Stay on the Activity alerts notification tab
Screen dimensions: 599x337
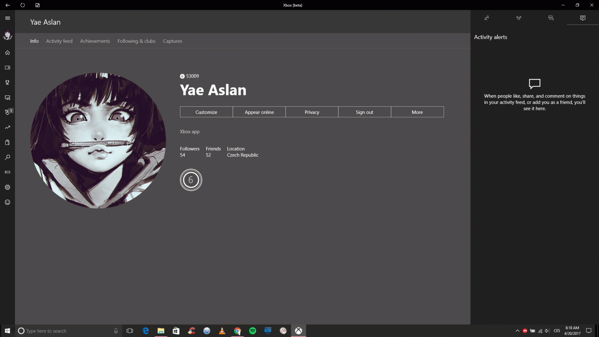[583, 18]
